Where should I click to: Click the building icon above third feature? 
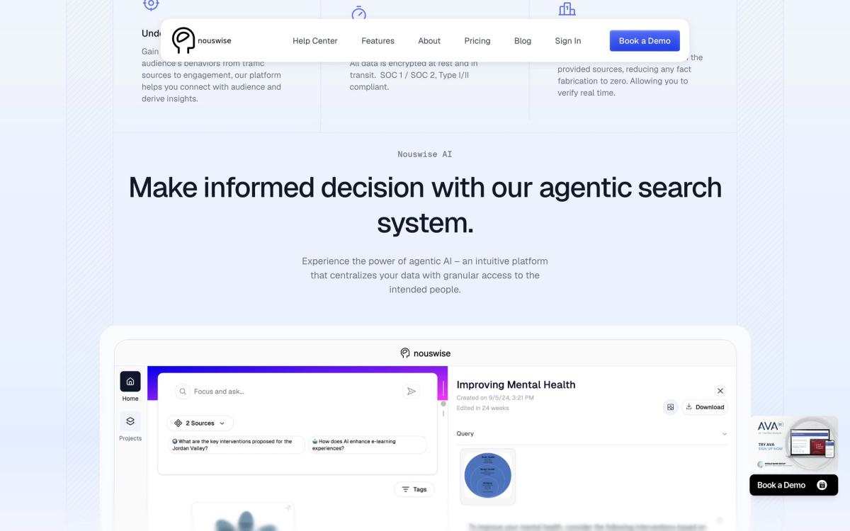coord(567,8)
